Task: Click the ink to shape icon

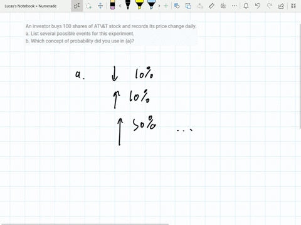Action: pyautogui.click(x=188, y=6)
